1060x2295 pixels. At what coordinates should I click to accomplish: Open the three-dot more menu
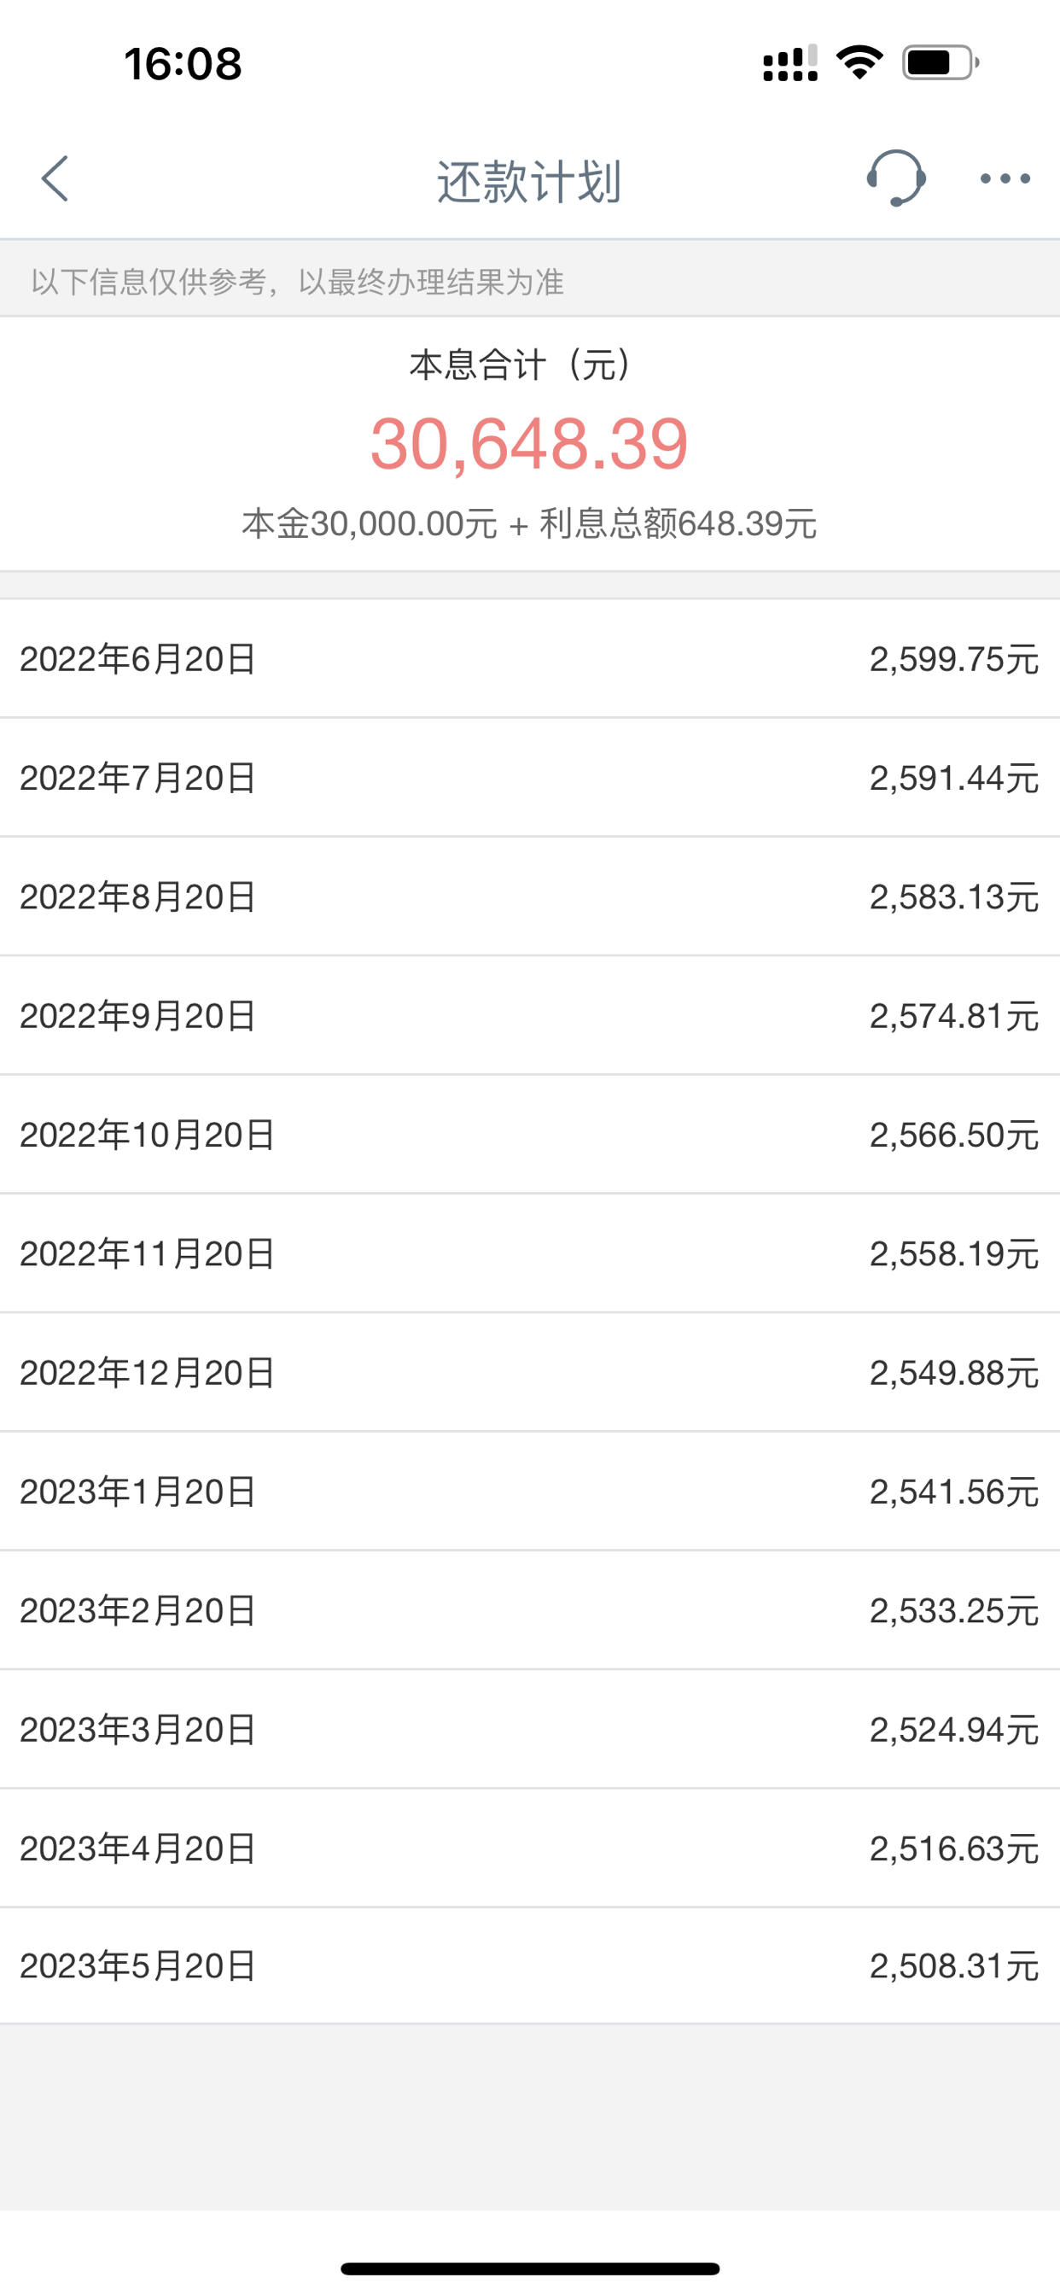point(1005,179)
